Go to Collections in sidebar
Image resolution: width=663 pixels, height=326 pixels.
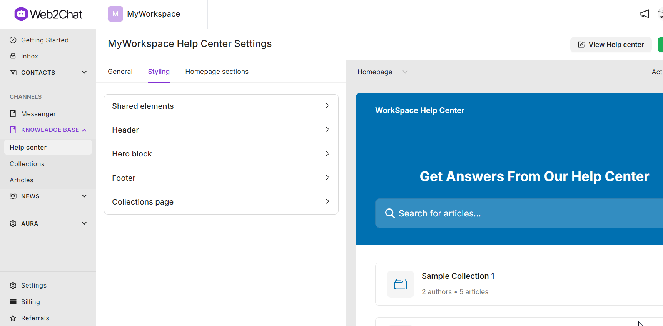[x=27, y=164]
